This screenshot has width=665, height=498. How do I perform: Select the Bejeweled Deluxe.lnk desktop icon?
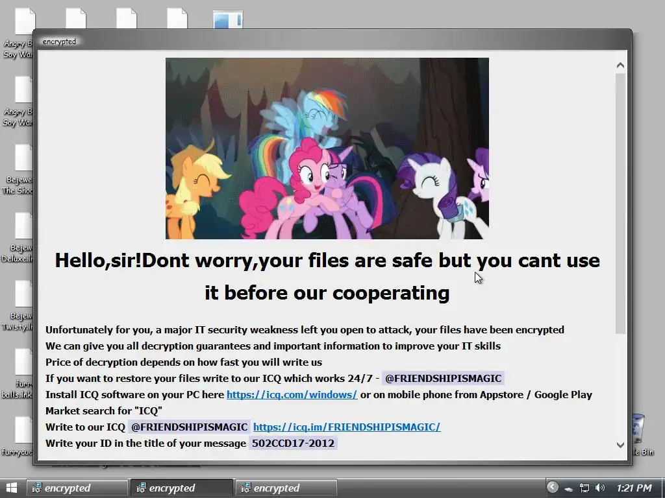coord(17,237)
